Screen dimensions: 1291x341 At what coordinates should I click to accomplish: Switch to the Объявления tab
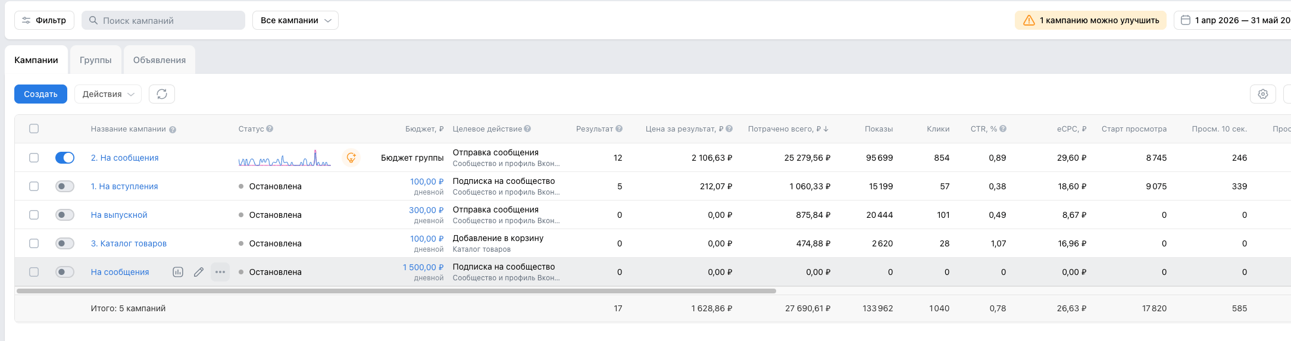coord(160,60)
